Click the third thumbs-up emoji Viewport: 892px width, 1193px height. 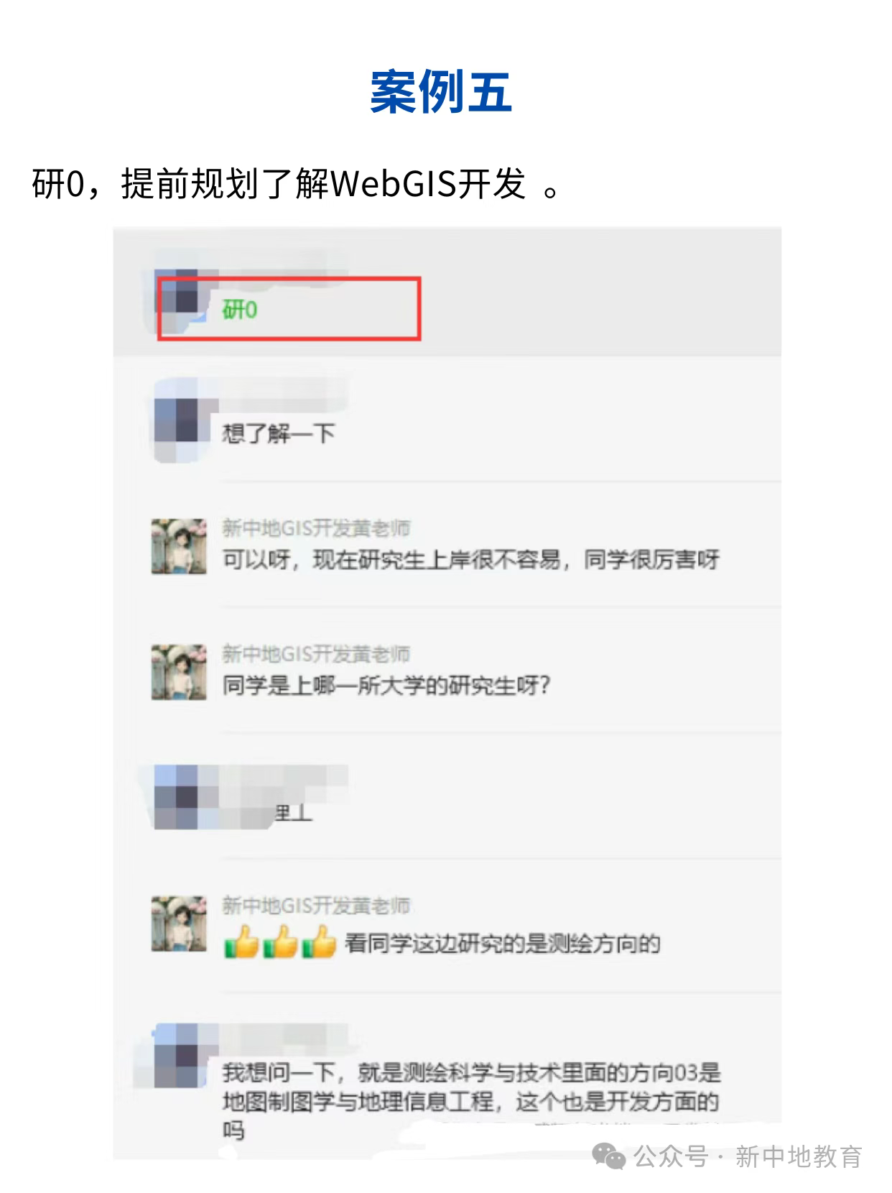click(320, 942)
